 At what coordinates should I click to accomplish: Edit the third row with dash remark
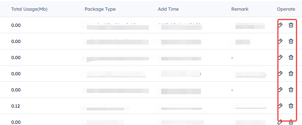click(x=280, y=57)
